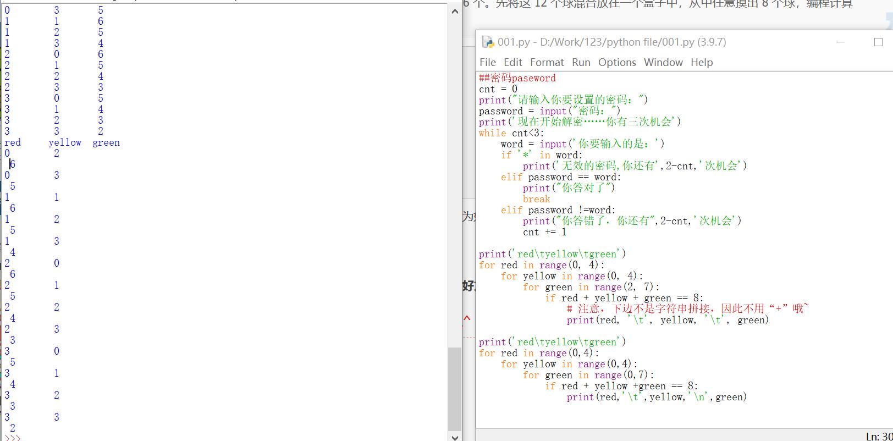The height and width of the screenshot is (441, 893).
Task: Click the line 'word = input('你要输入的是：')'
Action: click(x=583, y=144)
